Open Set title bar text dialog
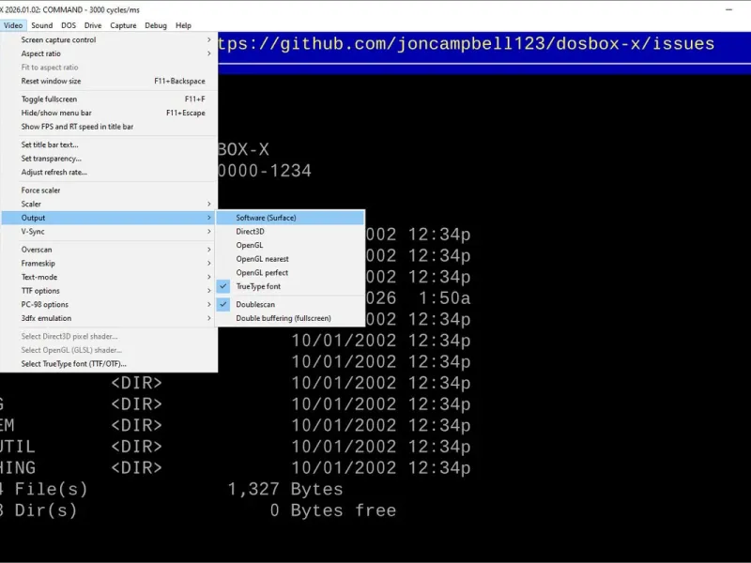The width and height of the screenshot is (751, 563). click(x=109, y=145)
